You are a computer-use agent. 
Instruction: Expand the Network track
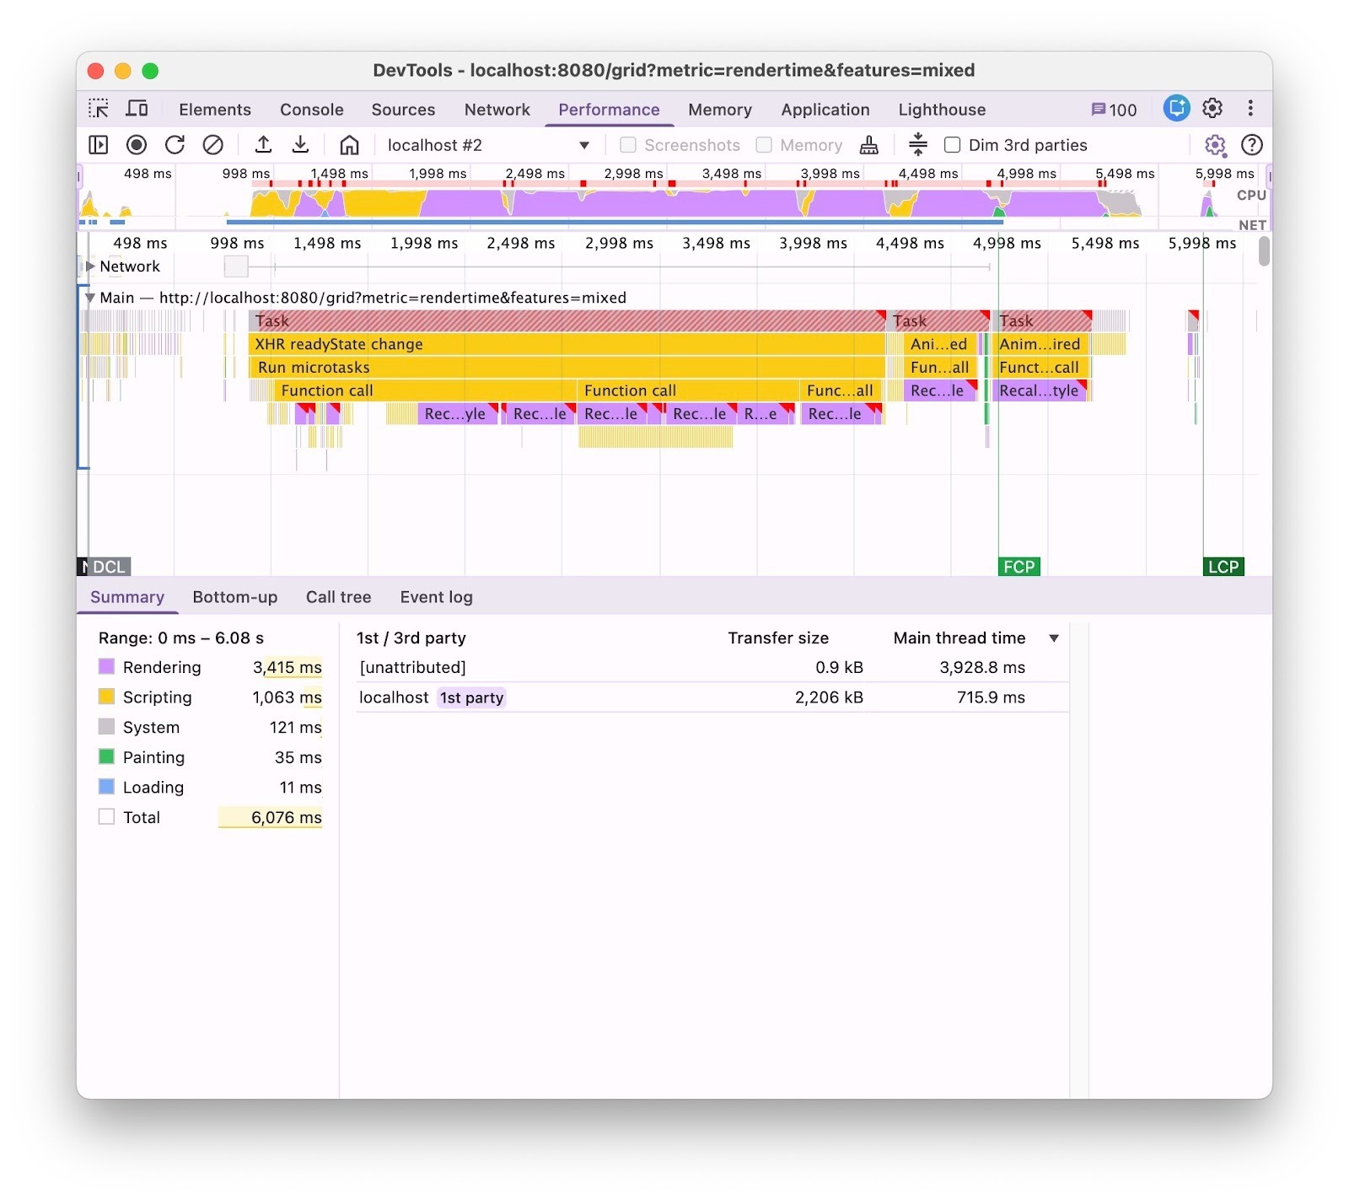[x=90, y=266]
